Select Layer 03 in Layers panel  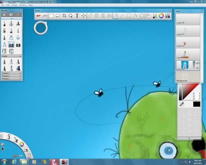(x=188, y=42)
